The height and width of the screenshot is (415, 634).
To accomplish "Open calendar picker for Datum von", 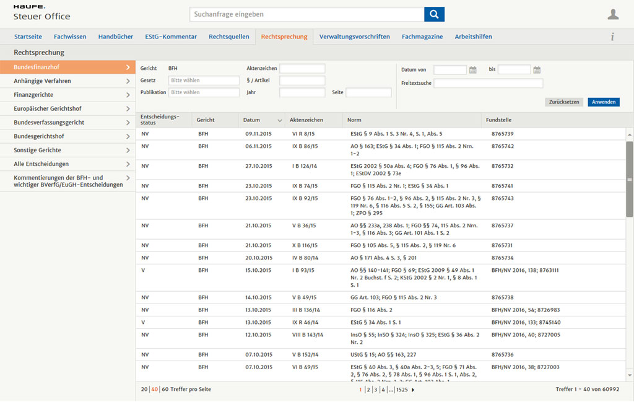I will tap(472, 70).
